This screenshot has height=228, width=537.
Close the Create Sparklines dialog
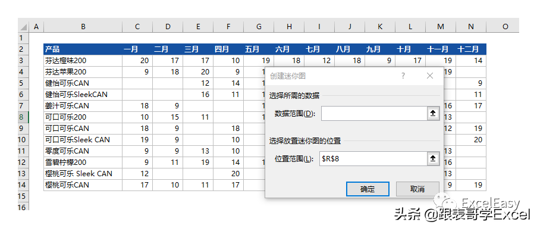pos(430,76)
